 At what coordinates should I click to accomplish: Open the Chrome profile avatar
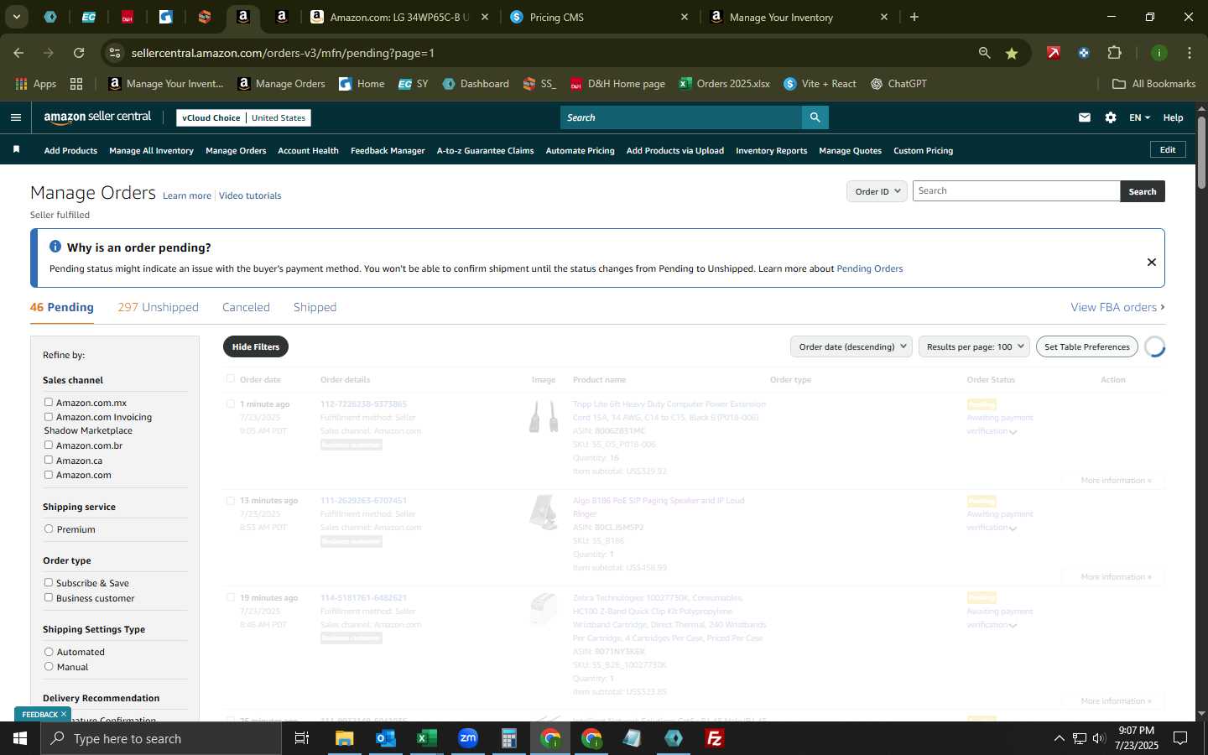click(x=1159, y=53)
